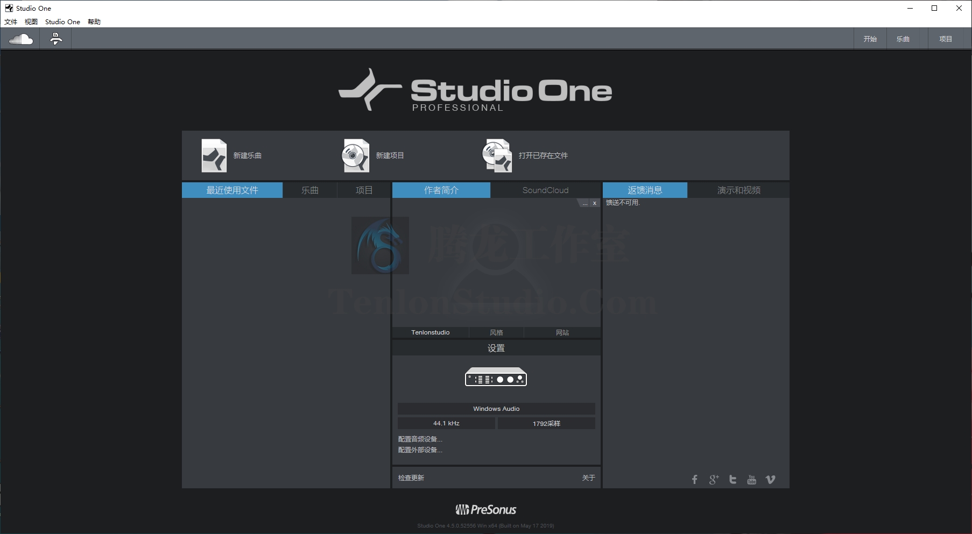Open the Facebook social icon
Viewport: 972px width, 534px height.
695,479
